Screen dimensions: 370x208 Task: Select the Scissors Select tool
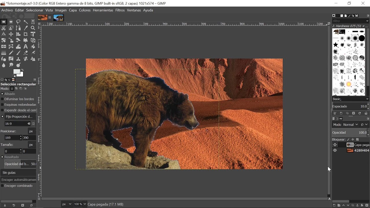tap(4, 28)
